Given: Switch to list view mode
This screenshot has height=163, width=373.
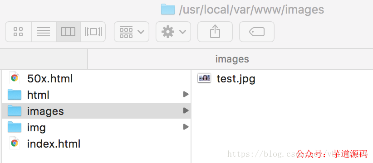Looking at the screenshot, I should [44, 32].
